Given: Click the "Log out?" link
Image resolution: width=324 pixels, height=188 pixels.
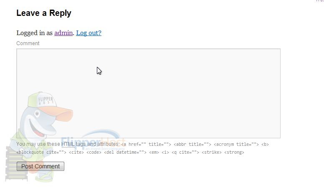Looking at the screenshot, I should click(x=89, y=33).
